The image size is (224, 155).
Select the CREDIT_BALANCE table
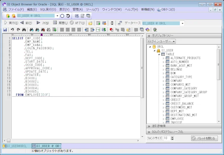coord(182,104)
